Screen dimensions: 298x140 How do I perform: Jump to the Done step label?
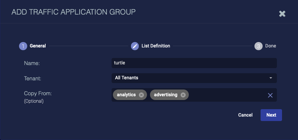(x=270, y=46)
